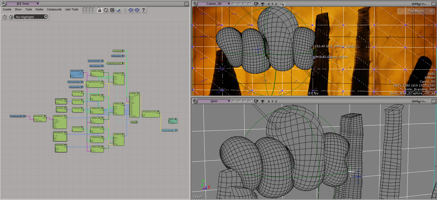Click the Brink_Branding_WIP text
Viewport: 437px width, 200px height.
tap(420, 89)
